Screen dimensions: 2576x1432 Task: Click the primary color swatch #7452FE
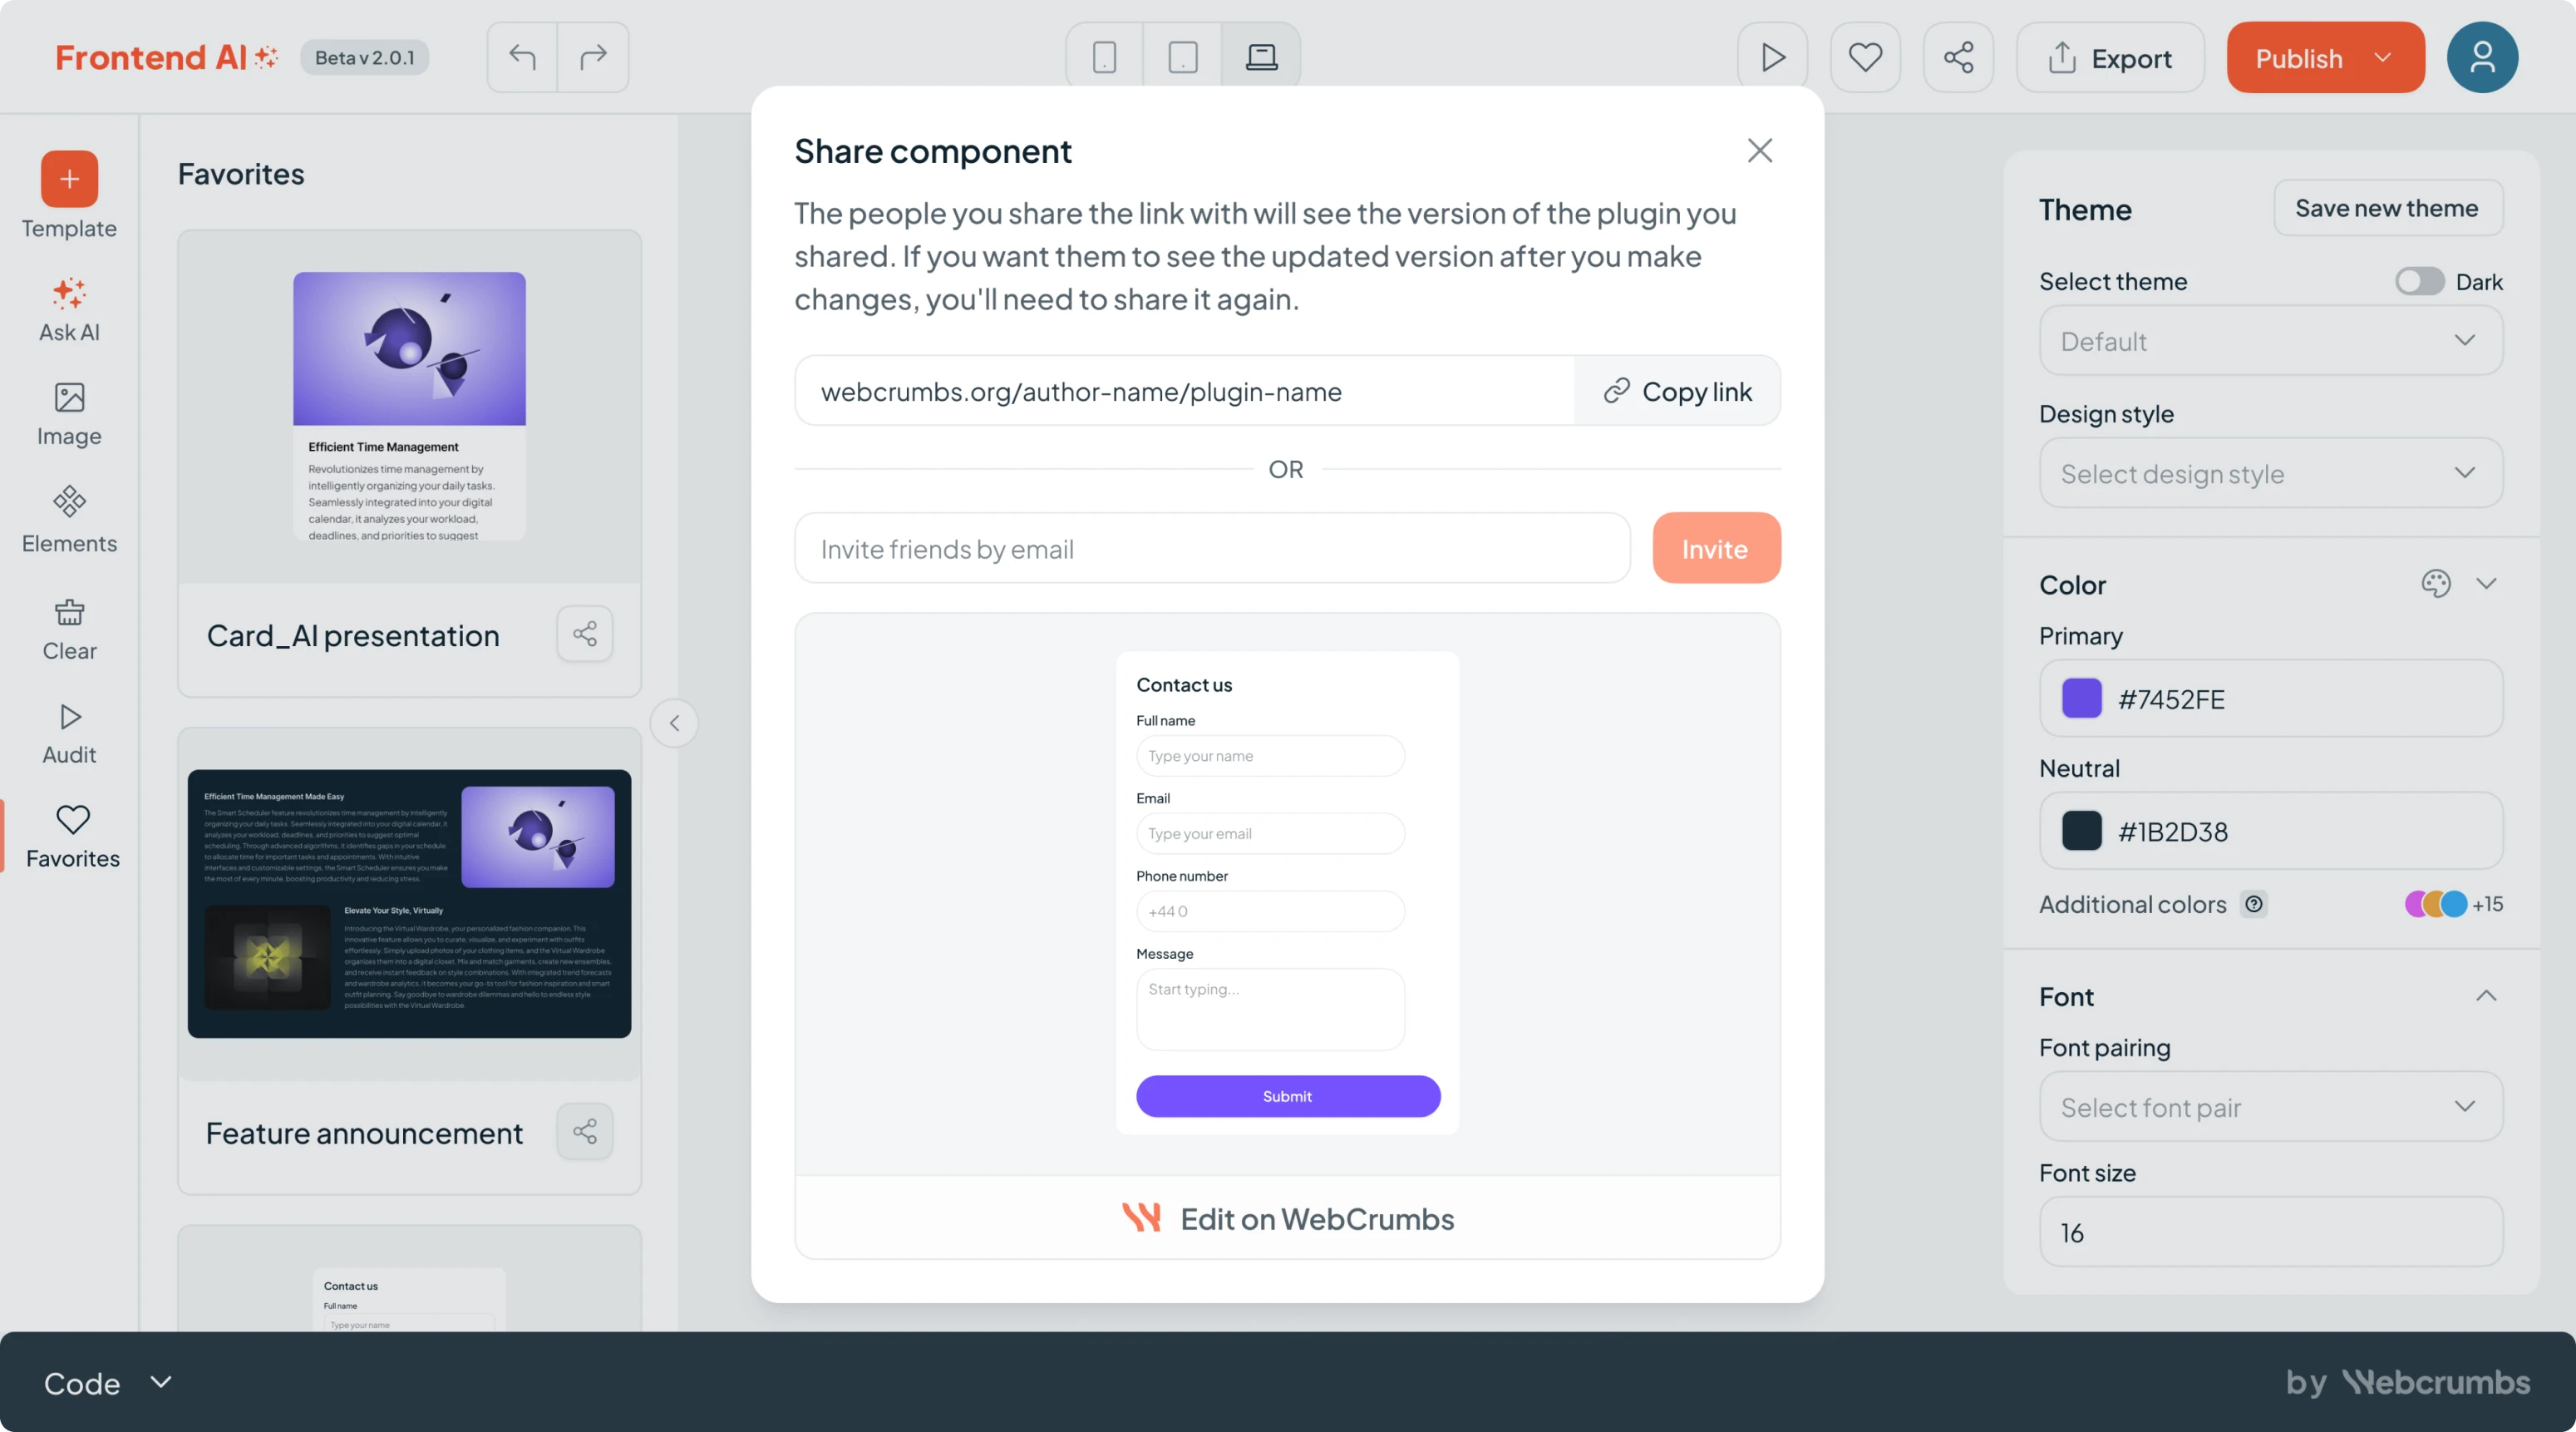(x=2083, y=699)
